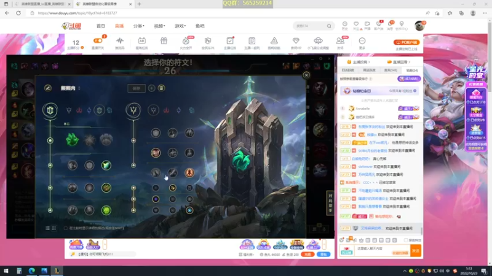
Task: Pick orange highlighted rune in secondary third row
Action: coord(189,173)
